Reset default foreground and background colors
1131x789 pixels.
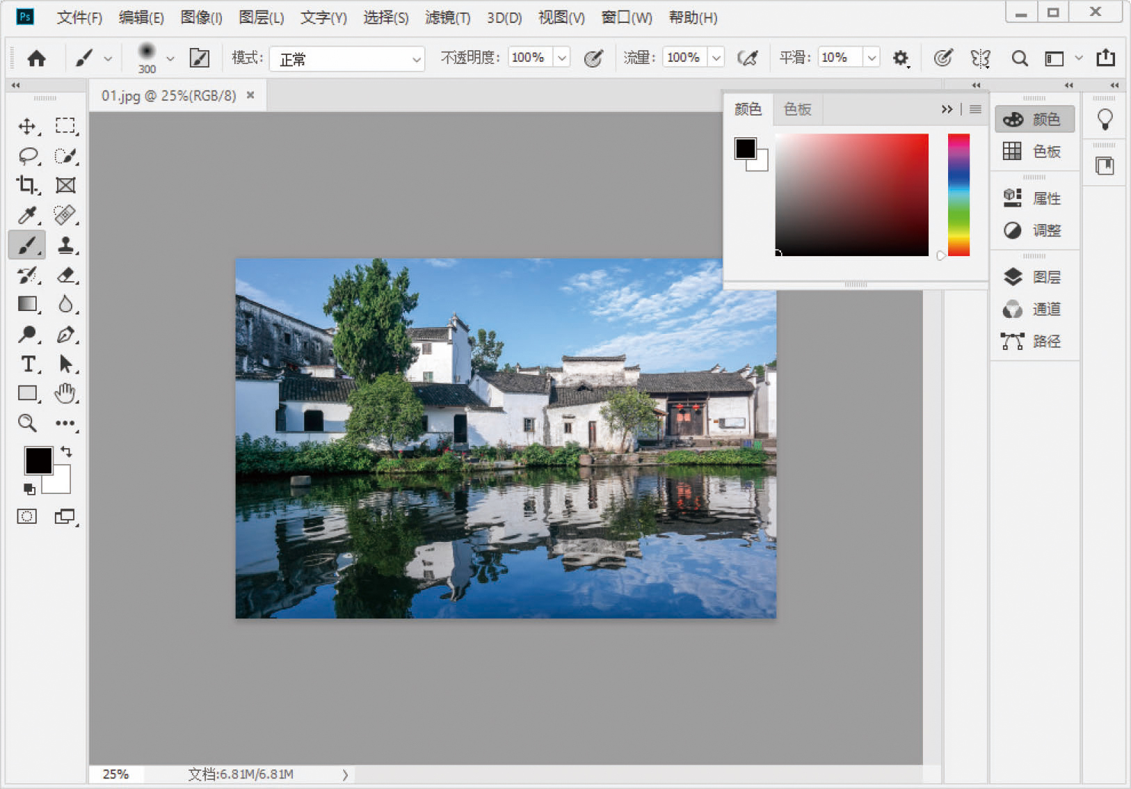click(29, 489)
